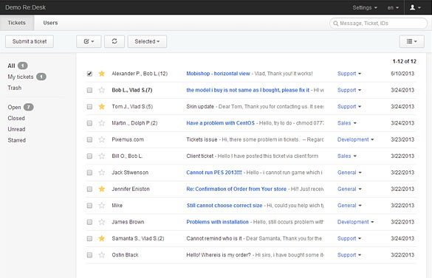The width and height of the screenshot is (432, 278).
Task: Select the Martin, Dolph P. ticket checkbox
Action: (x=89, y=123)
